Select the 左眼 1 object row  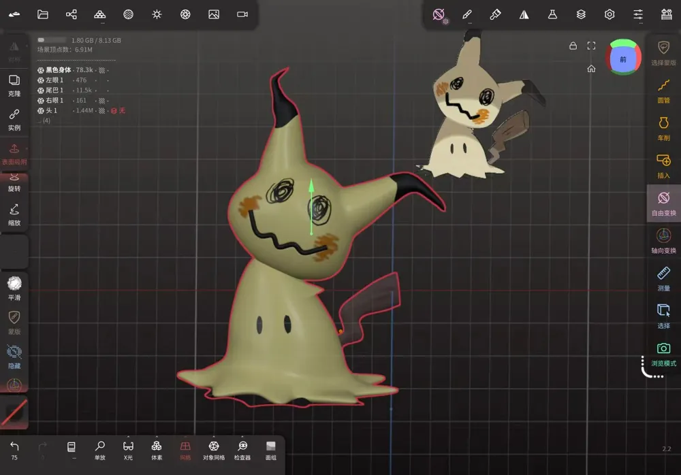click(x=73, y=80)
